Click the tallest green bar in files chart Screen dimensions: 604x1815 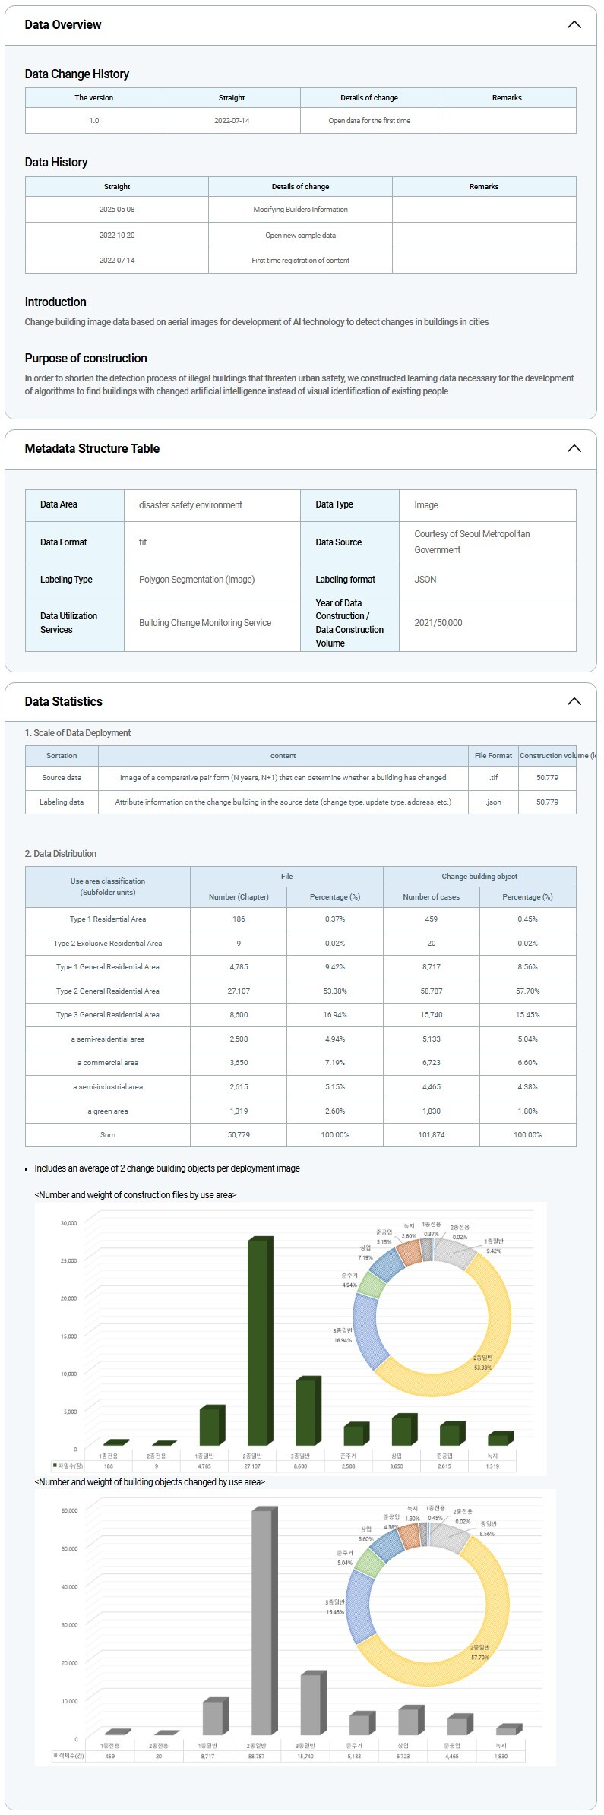258,1342
